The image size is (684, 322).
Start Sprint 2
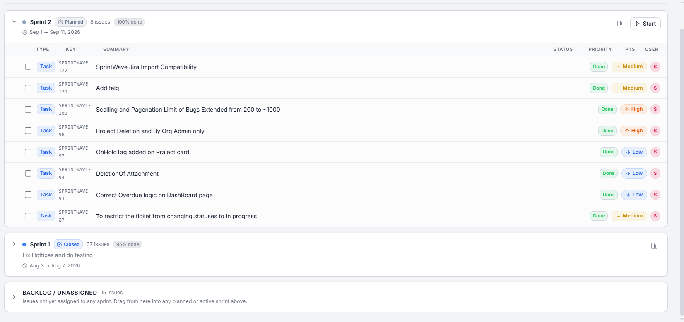click(645, 24)
